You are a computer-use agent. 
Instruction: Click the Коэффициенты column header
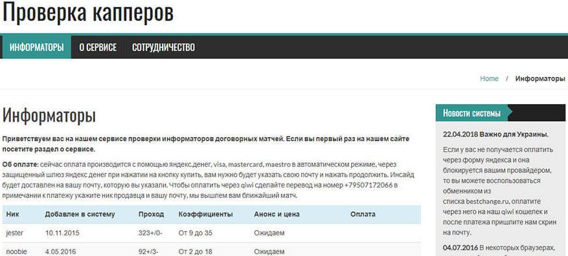[205, 214]
